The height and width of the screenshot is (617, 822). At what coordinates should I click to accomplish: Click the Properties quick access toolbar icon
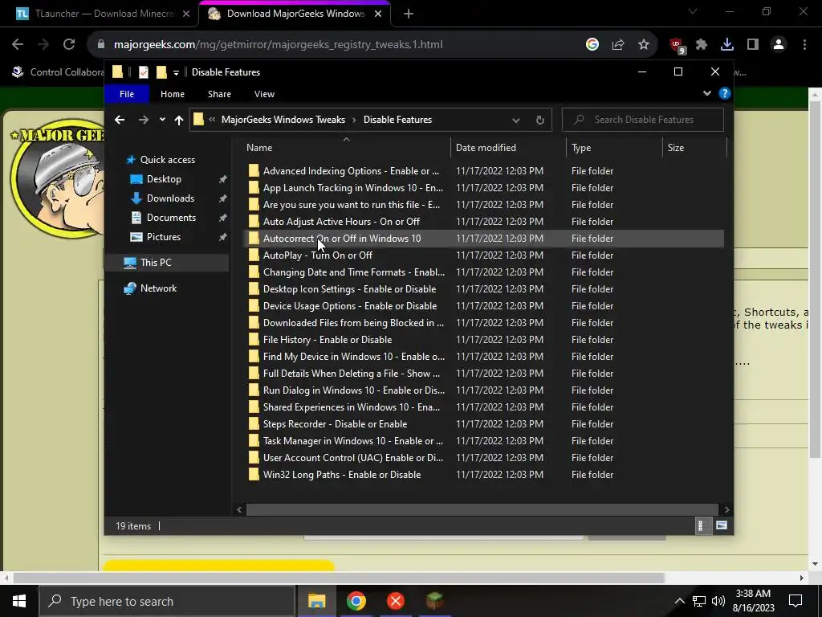(143, 72)
